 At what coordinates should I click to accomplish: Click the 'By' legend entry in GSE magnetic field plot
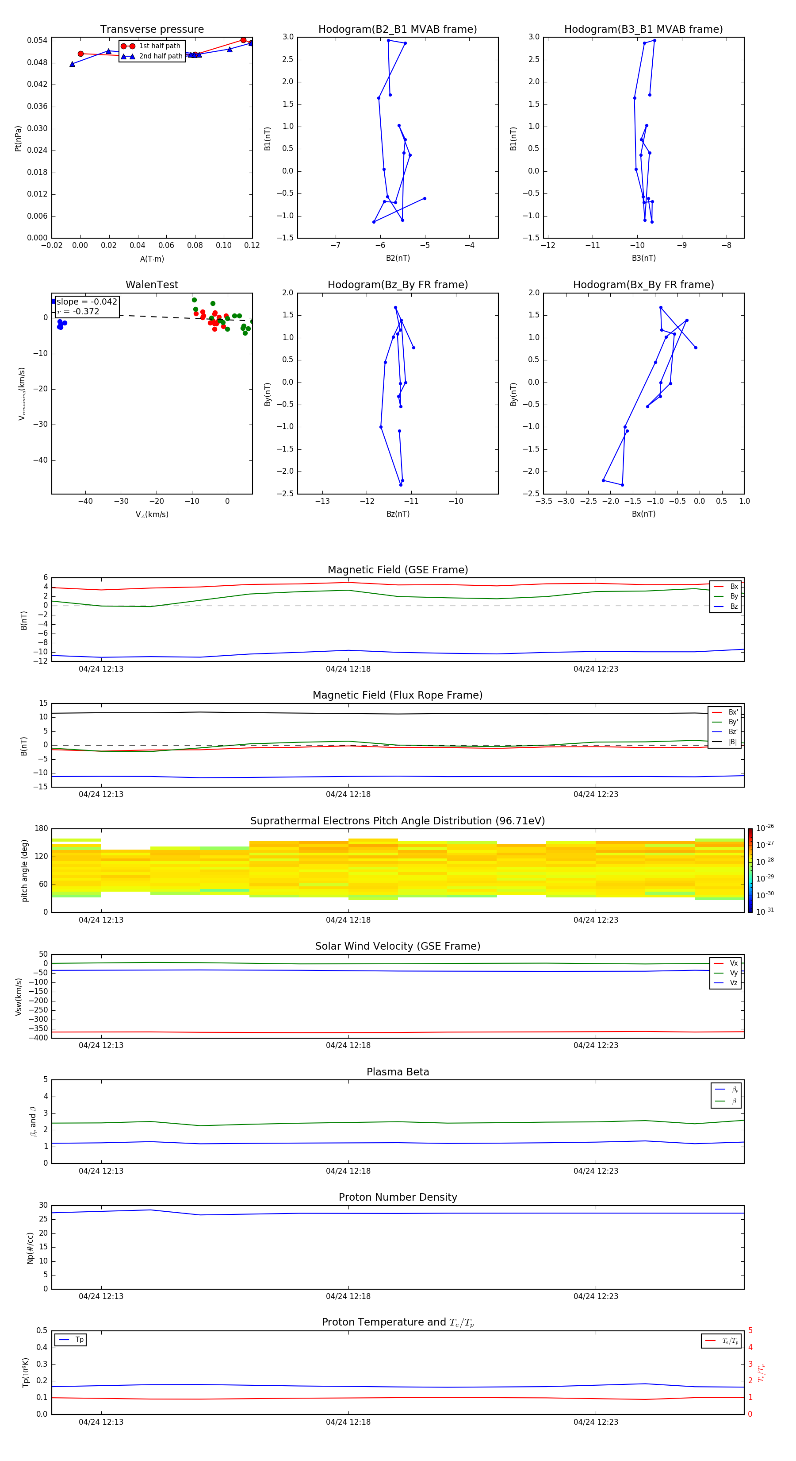click(726, 596)
